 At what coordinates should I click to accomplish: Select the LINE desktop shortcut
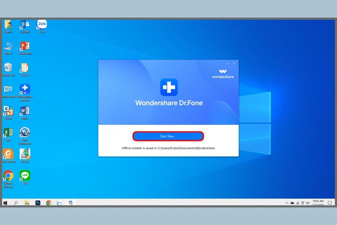(x=25, y=177)
